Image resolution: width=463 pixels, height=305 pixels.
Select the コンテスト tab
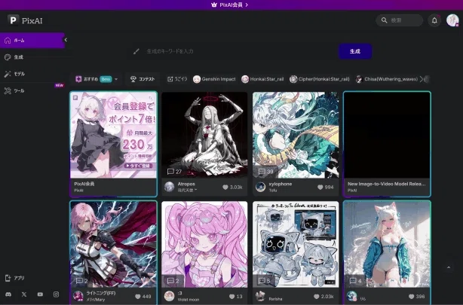click(143, 79)
